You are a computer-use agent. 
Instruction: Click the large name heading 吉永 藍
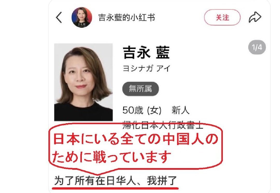pos(146,53)
